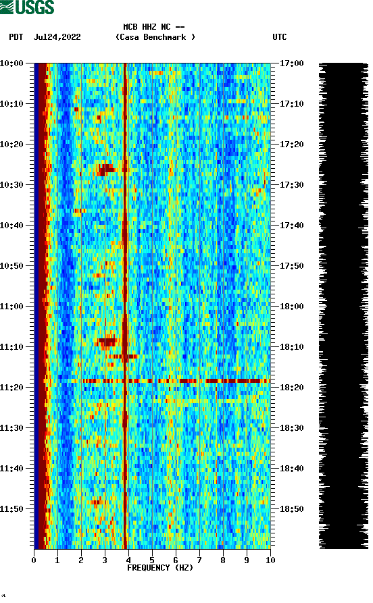Click the 11:30 PDT time label

[x=12, y=427]
